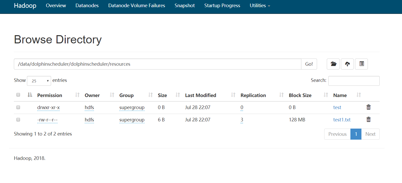Click the directory path input field
The image size is (402, 183).
pyautogui.click(x=158, y=64)
